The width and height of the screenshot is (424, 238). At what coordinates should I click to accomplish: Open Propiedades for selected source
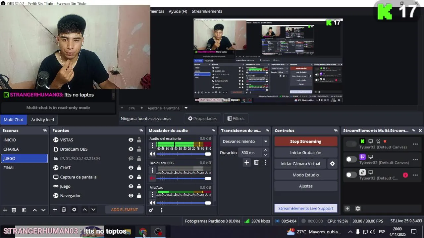202,118
